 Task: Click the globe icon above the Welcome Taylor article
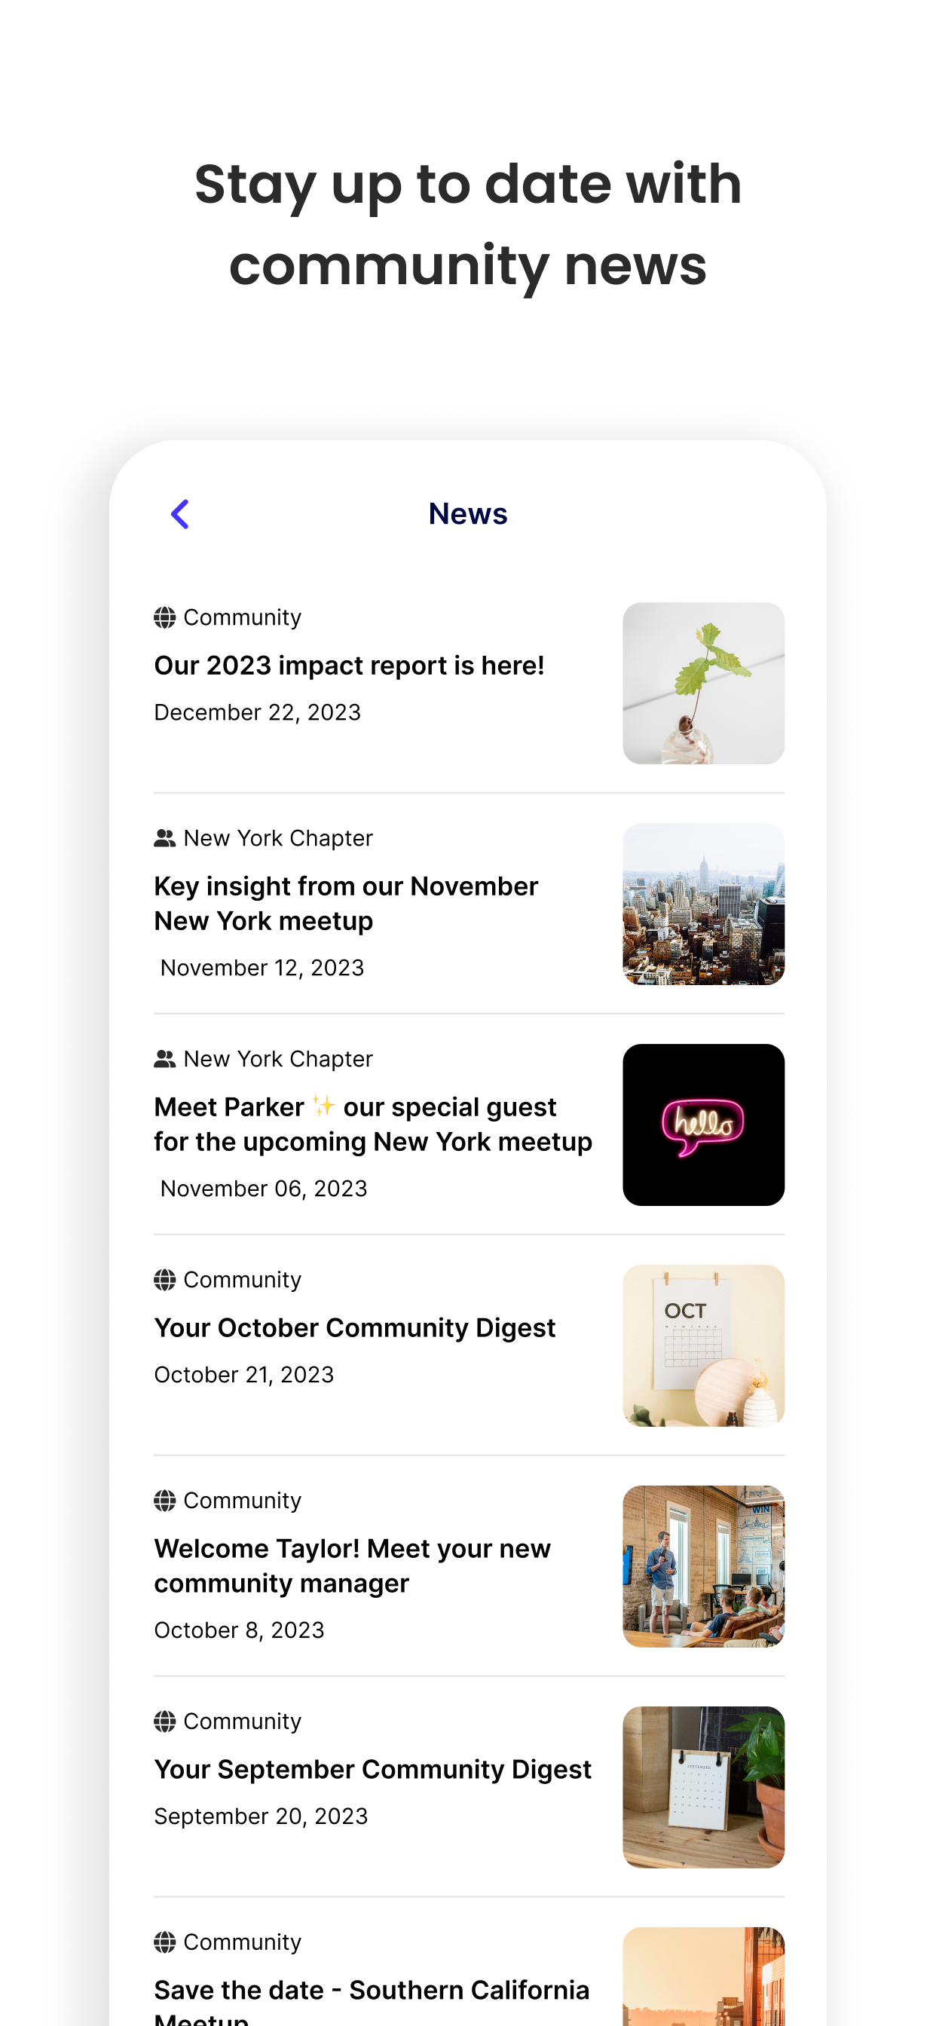coord(164,1501)
